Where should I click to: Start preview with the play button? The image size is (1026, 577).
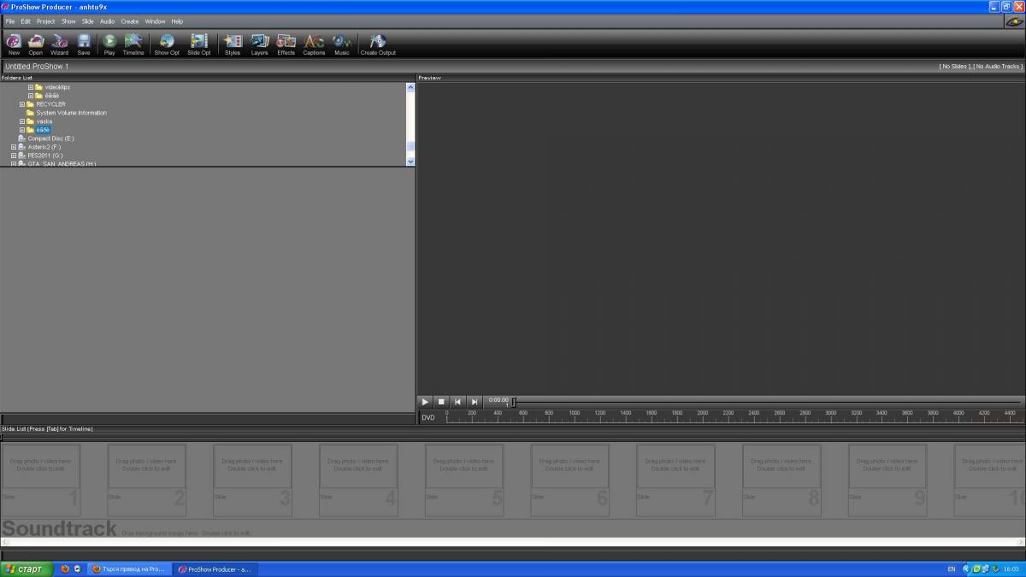[425, 402]
